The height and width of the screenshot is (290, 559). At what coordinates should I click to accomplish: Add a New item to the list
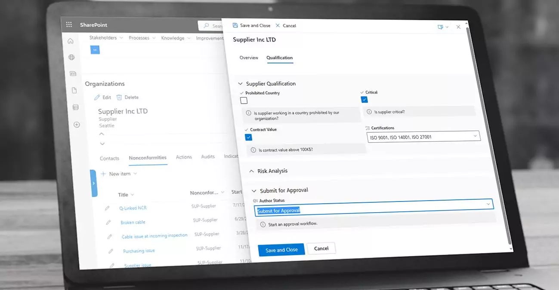115,174
